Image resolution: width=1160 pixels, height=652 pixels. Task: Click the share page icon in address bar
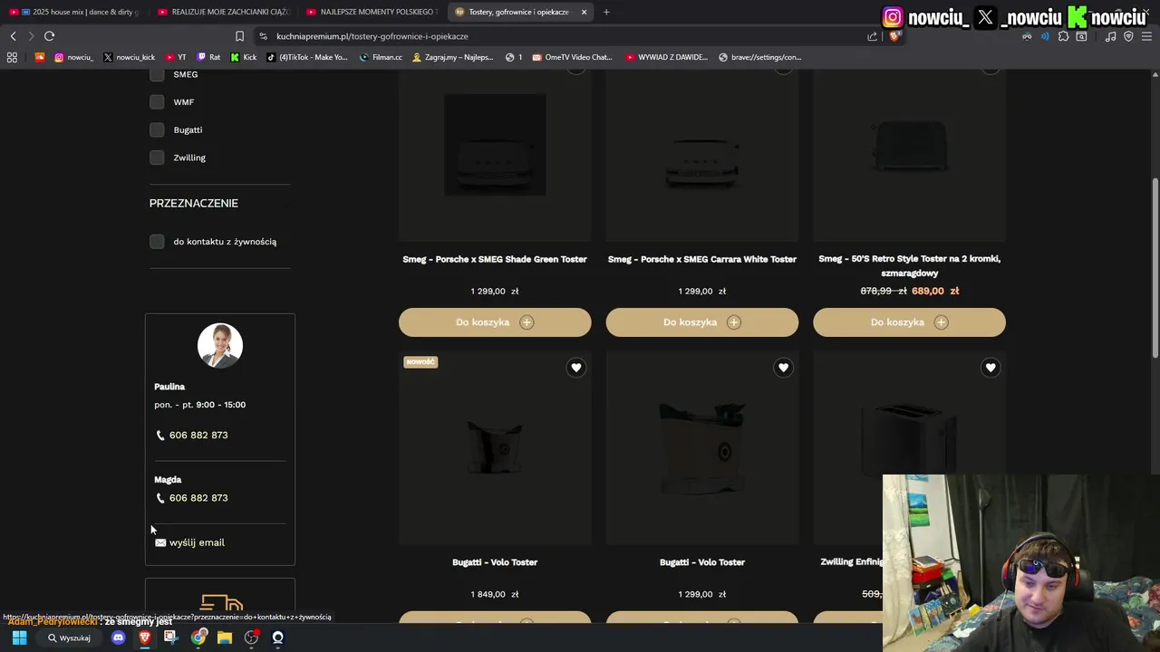(x=872, y=36)
